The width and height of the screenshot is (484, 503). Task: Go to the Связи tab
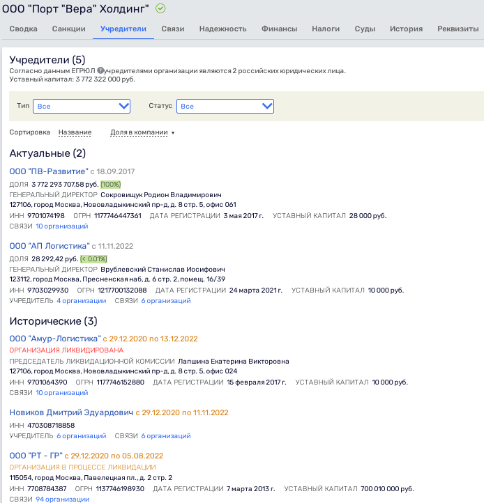click(x=172, y=29)
